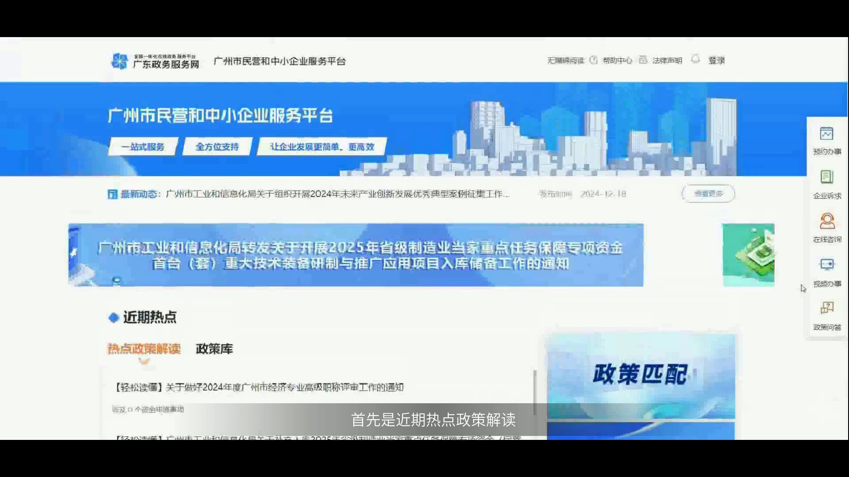
Task: Click the 查看更多 button
Action: click(708, 193)
